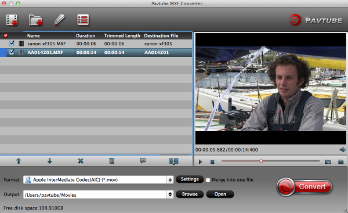Uncheck the canon xf305.MXF checkbox

(12, 44)
